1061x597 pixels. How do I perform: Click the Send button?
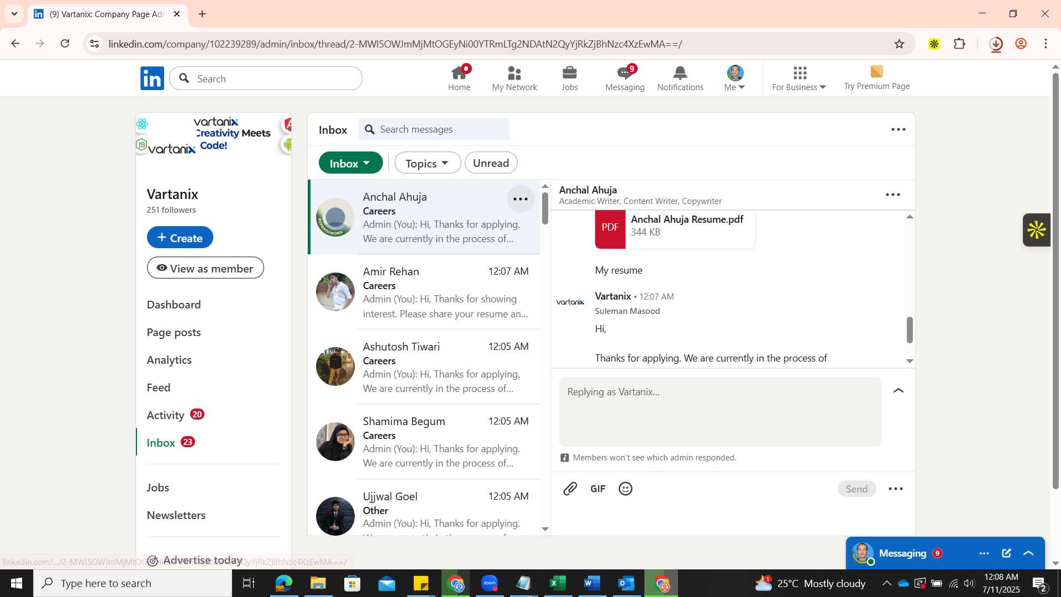point(857,489)
